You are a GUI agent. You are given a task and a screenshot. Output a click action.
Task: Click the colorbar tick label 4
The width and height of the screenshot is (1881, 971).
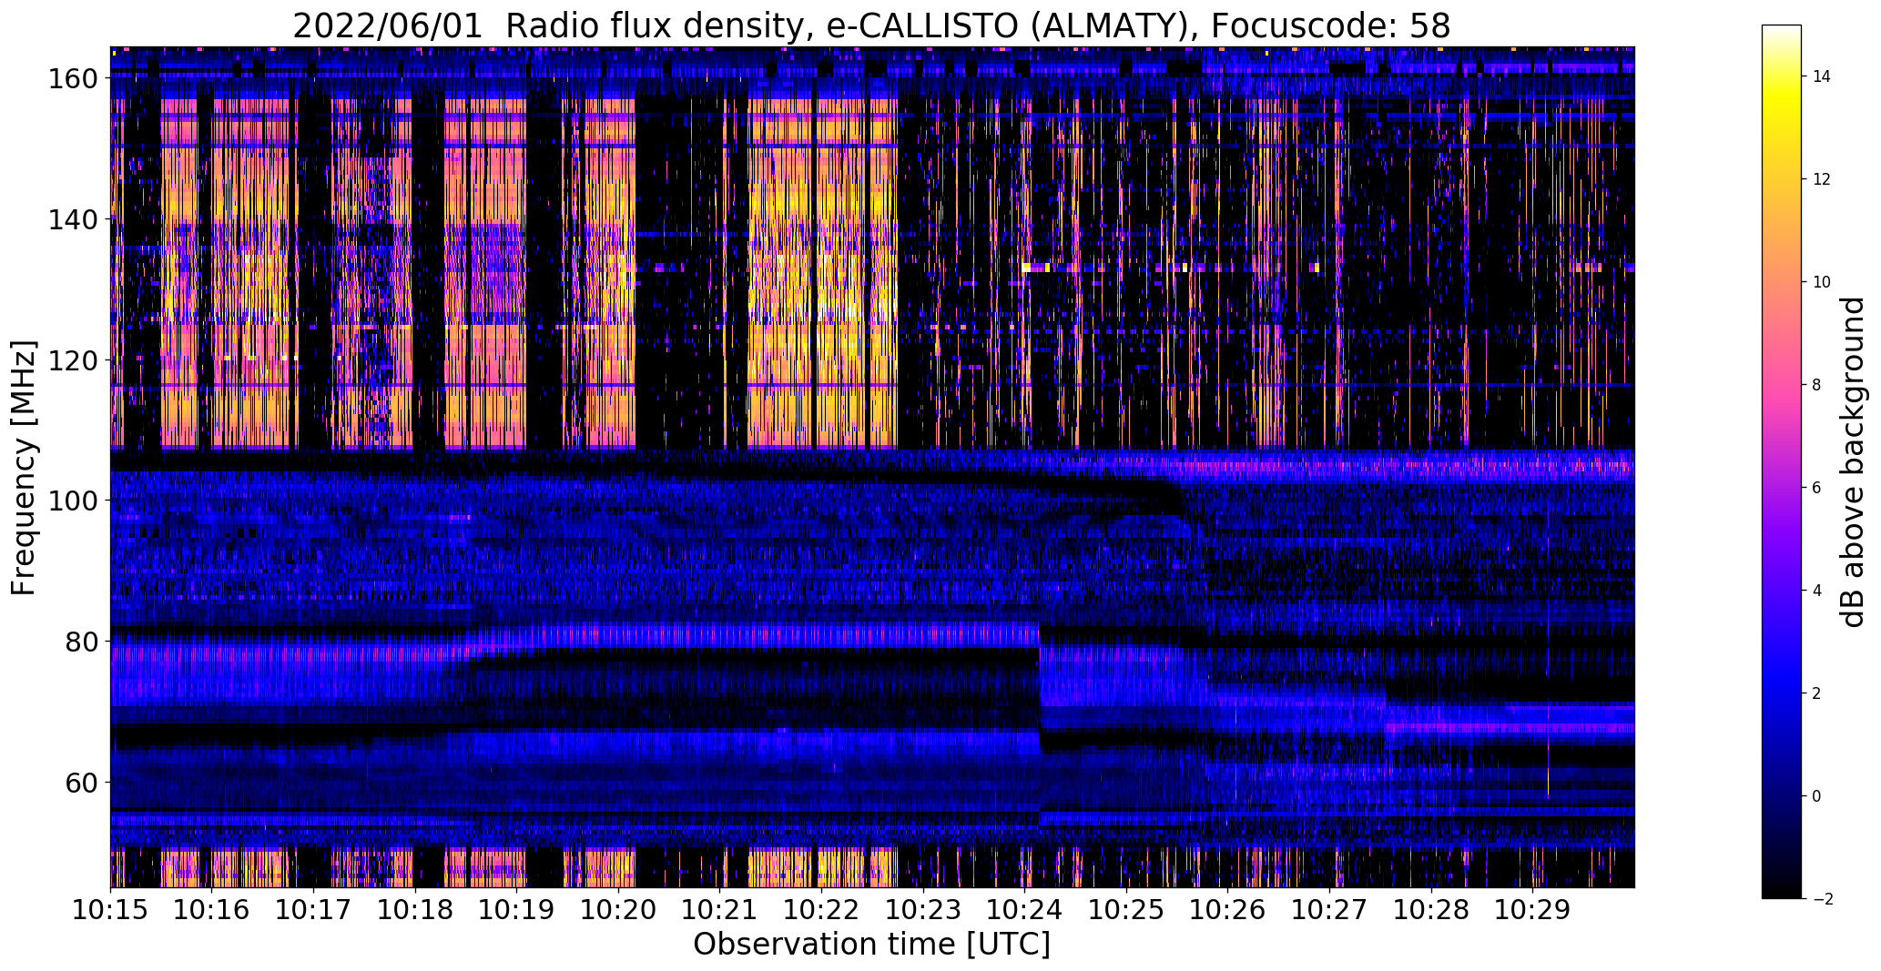point(1816,591)
